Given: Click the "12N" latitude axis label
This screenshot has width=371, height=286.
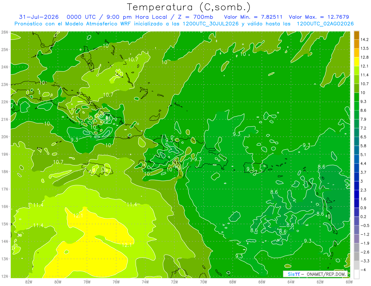Looking at the screenshot, I should pyautogui.click(x=4, y=276).
